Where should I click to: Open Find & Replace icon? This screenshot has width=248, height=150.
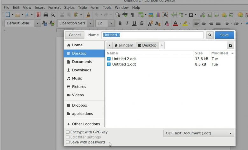coord(118,15)
